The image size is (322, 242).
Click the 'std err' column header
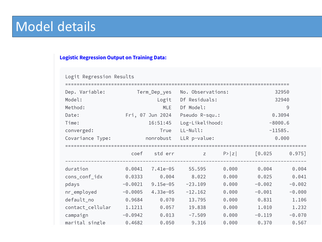(x=164, y=154)
